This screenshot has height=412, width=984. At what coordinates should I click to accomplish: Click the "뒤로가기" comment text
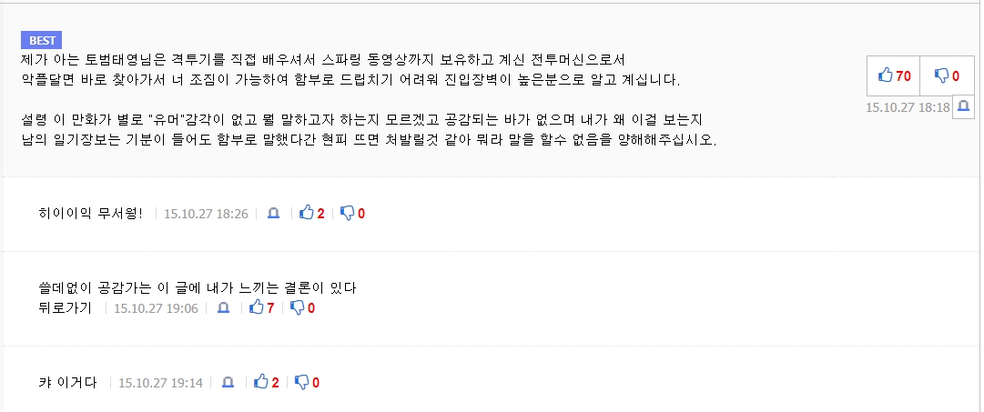[65, 308]
